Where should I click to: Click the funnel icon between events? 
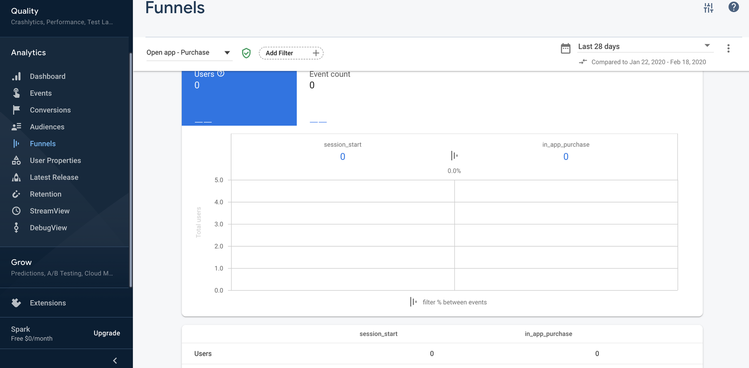454,156
